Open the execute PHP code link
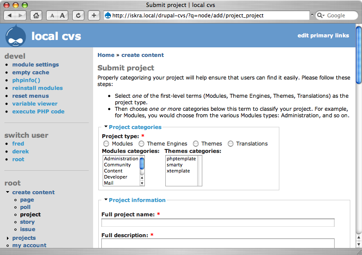 pos(38,112)
